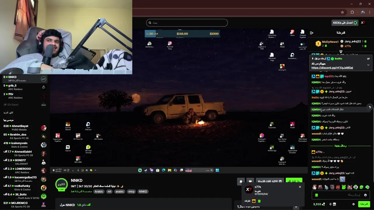Open BOND17 VALORANT channel in sidebar
374x210 pixels.
[25, 162]
